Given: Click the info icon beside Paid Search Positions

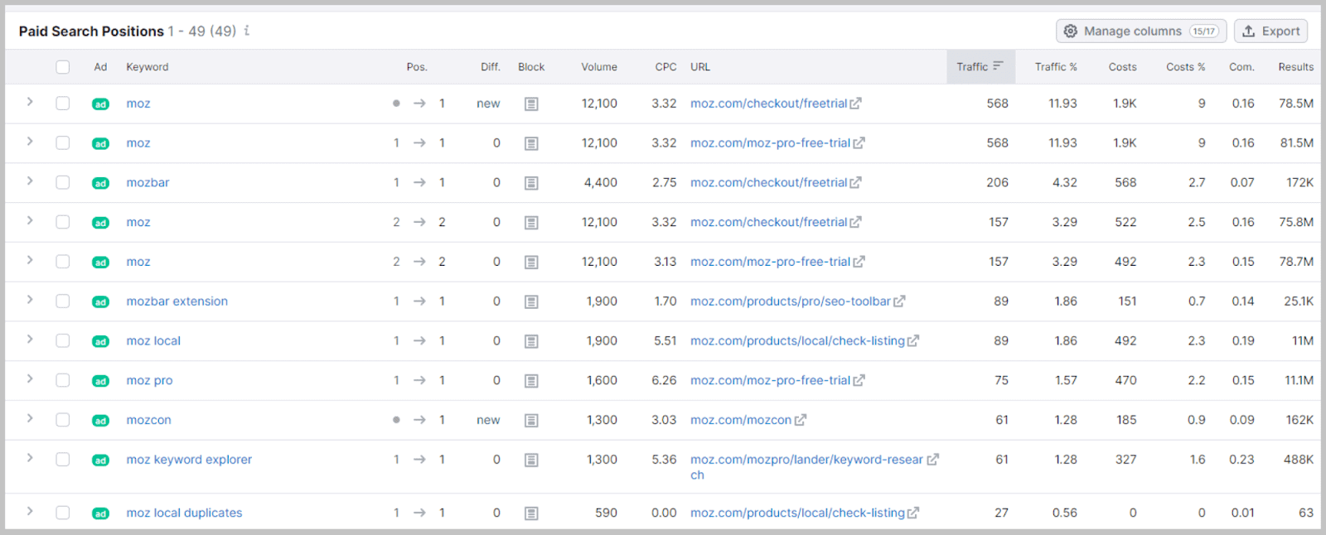Looking at the screenshot, I should coord(247,31).
